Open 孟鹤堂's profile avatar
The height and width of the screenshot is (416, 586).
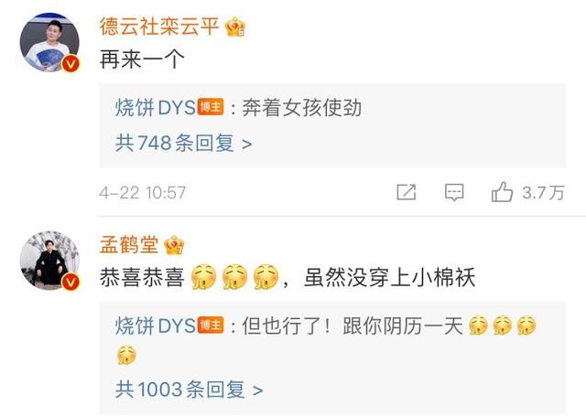49,261
